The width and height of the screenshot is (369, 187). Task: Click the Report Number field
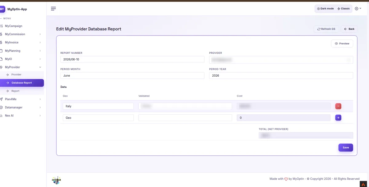point(132,59)
